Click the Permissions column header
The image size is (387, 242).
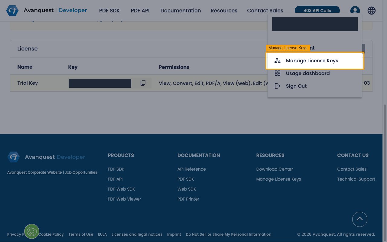click(174, 67)
